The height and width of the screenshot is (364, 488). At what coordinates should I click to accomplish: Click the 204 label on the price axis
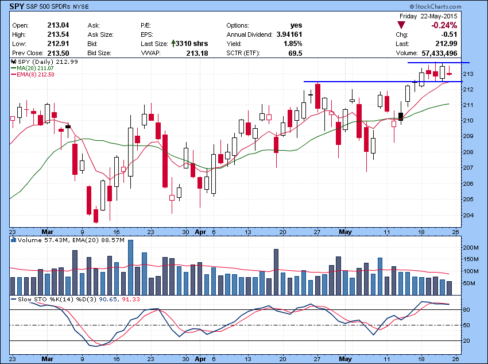point(468,215)
